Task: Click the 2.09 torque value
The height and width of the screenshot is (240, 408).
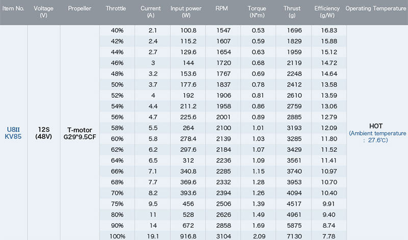Action: 258,235
